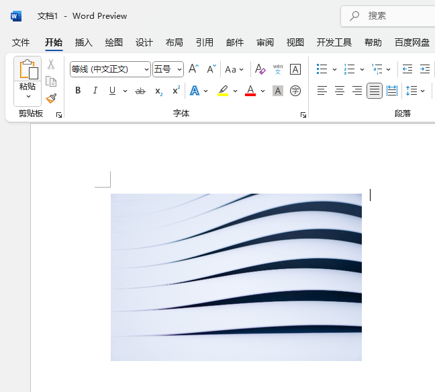Expand text effects dropdown arrow

206,91
